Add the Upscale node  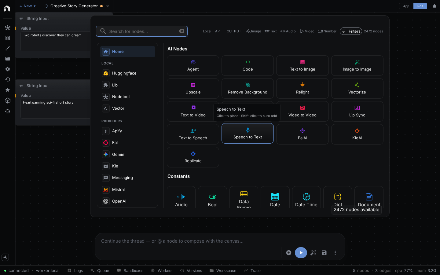193,88
